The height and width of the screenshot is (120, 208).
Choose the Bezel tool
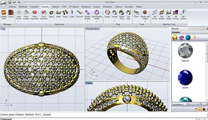(52, 14)
